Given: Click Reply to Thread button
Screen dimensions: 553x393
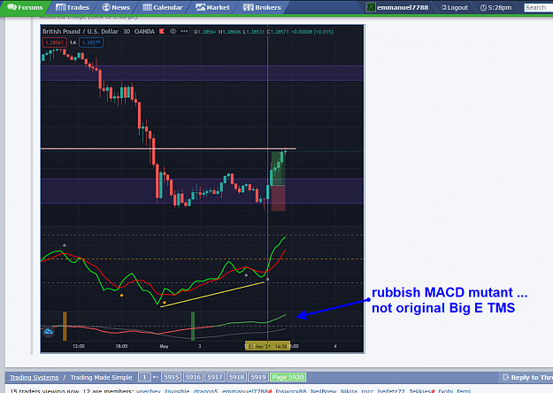Looking at the screenshot, I should pos(528,377).
